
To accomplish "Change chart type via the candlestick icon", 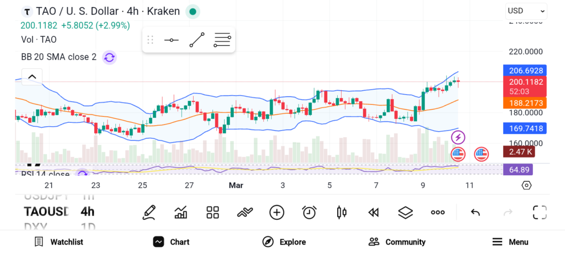I will tap(341, 212).
